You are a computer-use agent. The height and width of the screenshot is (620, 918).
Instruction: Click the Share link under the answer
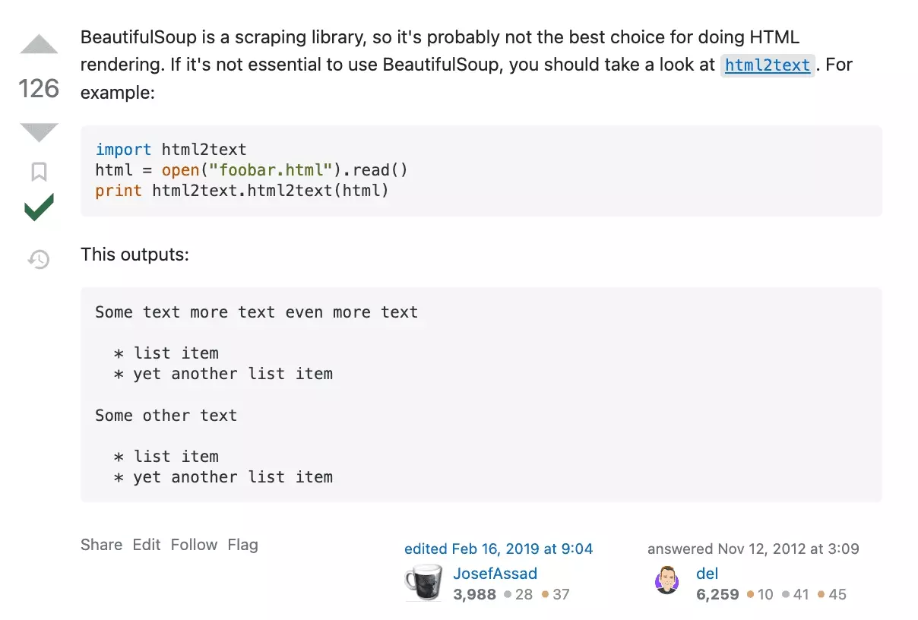click(101, 545)
